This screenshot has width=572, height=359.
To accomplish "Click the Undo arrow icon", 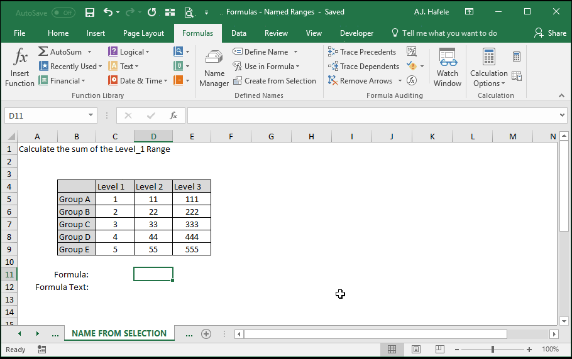I will coord(108,13).
